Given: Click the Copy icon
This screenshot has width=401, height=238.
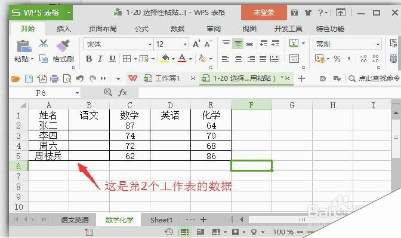Looking at the screenshot, I should click(43, 59).
